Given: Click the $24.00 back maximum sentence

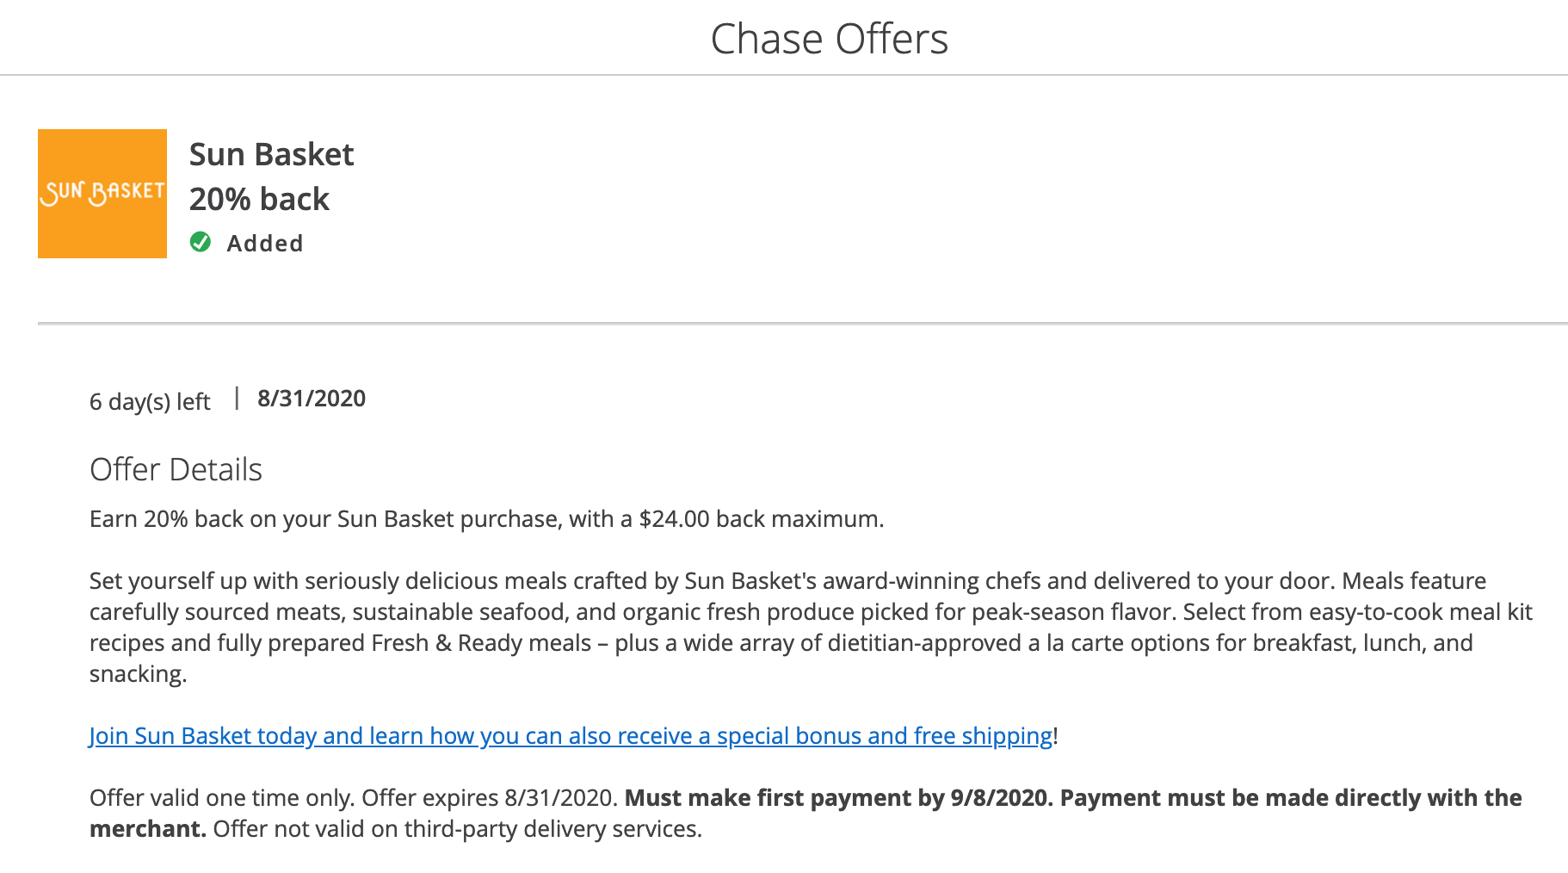Looking at the screenshot, I should [486, 519].
